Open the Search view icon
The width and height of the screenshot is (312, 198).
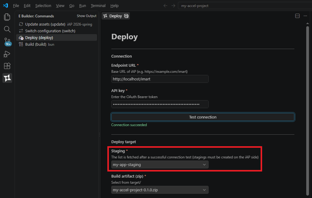pos(7,29)
